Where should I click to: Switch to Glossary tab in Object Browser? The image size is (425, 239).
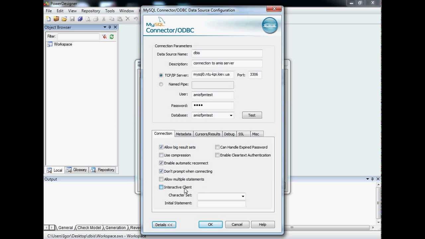77,170
